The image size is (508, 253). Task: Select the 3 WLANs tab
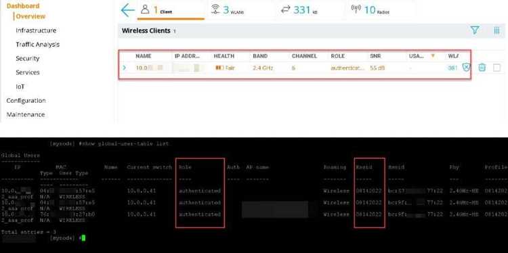click(x=228, y=10)
